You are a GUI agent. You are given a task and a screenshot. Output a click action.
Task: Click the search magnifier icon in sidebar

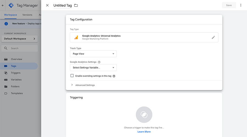[6, 48]
